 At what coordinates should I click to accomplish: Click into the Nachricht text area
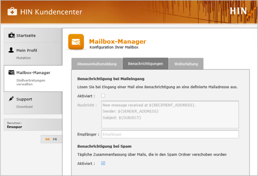[x=170, y=115]
